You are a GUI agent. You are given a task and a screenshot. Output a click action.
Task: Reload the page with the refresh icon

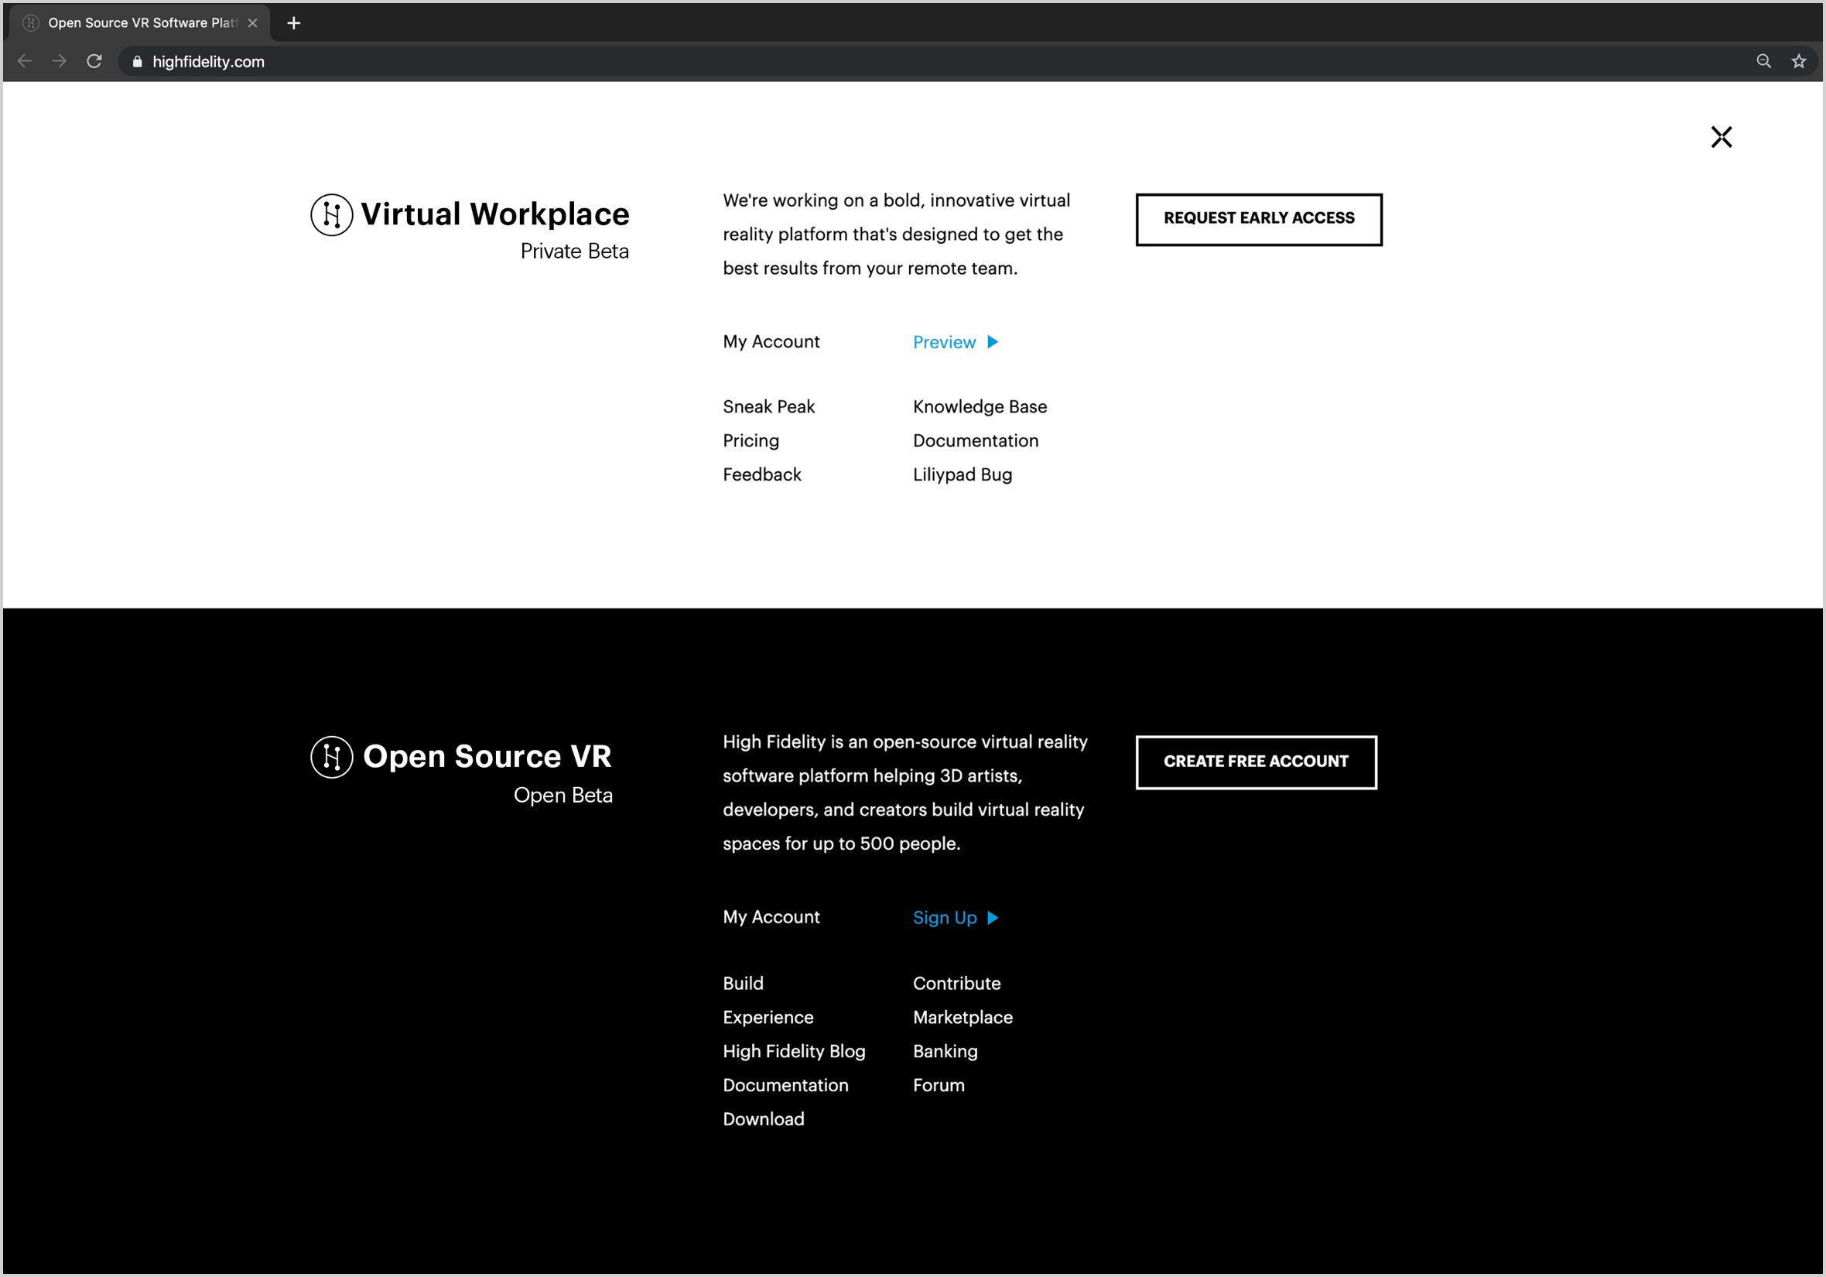click(x=94, y=61)
